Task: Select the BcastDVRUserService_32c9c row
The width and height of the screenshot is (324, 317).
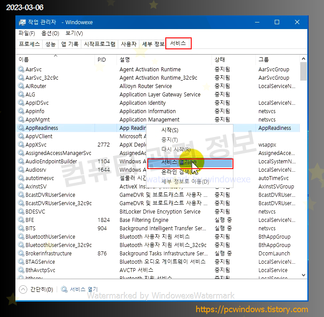Action: 158,203
